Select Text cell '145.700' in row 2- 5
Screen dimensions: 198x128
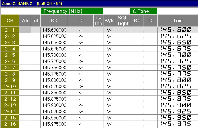click(x=178, y=55)
